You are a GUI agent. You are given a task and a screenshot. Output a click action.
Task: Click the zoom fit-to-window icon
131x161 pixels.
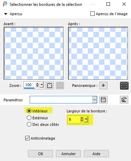click(50, 85)
